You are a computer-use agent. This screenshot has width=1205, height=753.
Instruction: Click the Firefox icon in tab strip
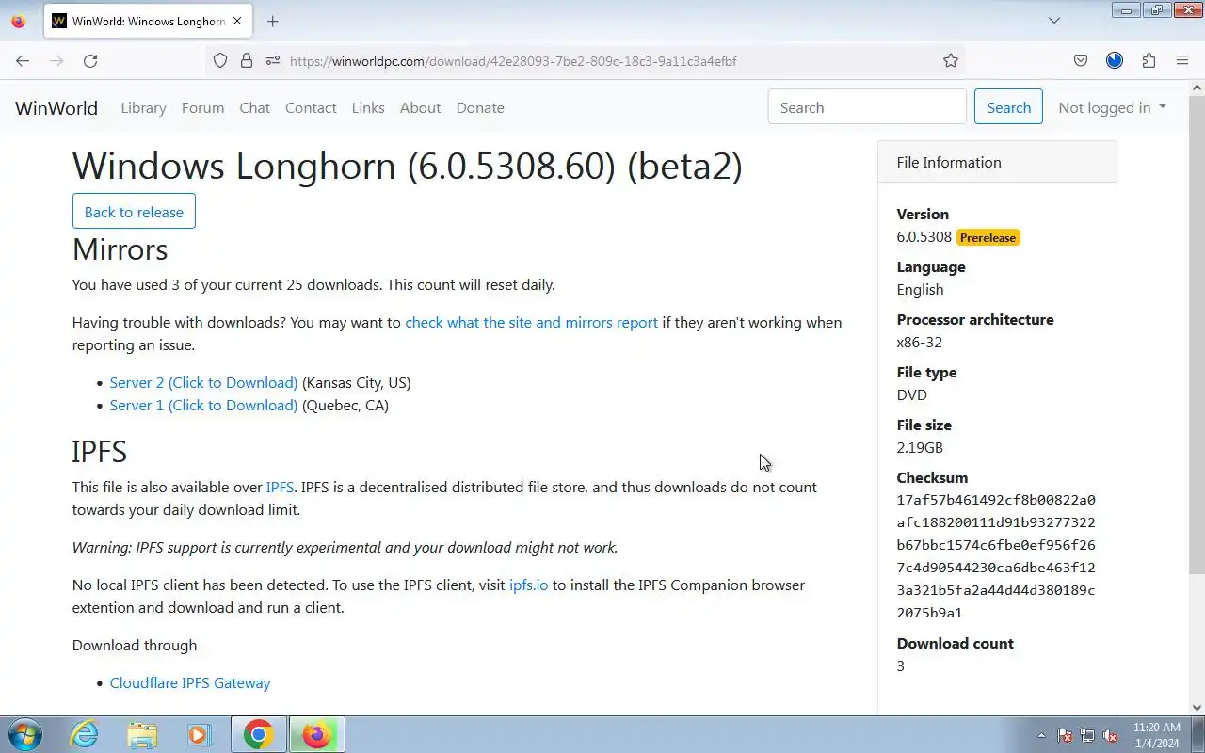(x=18, y=21)
